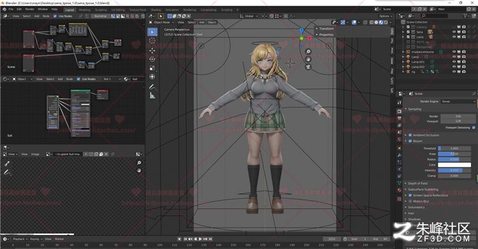Adjust the Bloom Intensity slider
The height and width of the screenshot is (249, 478).
tap(454, 171)
